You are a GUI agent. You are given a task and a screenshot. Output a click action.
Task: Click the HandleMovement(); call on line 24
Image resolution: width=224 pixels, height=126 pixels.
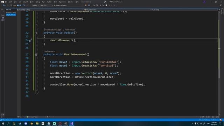(63, 40)
